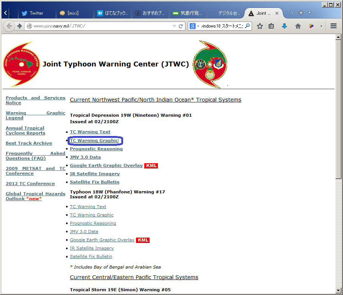Go back using the back arrow button

[9, 26]
